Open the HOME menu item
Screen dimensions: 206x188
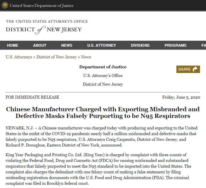pyautogui.click(x=13, y=45)
